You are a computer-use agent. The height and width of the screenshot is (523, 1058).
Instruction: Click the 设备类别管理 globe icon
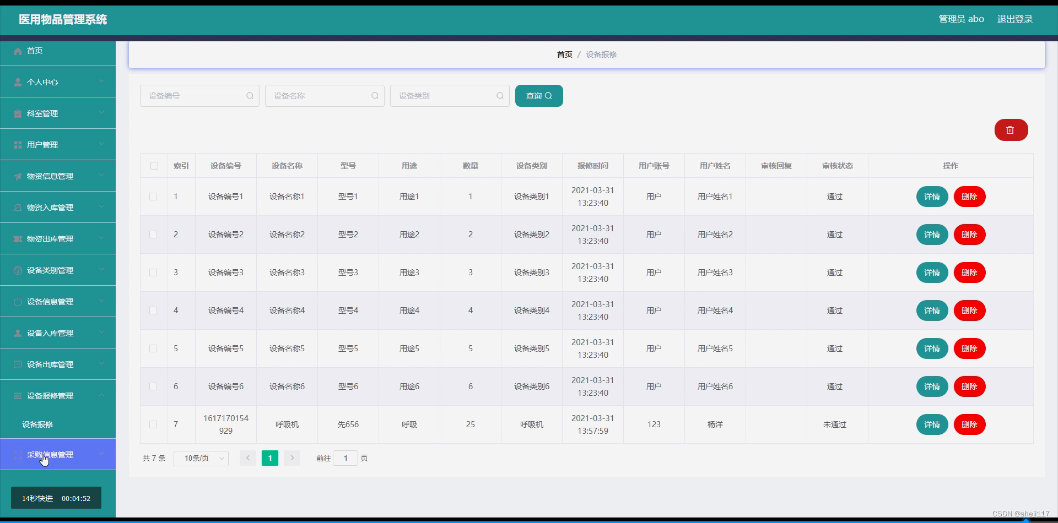pos(17,270)
